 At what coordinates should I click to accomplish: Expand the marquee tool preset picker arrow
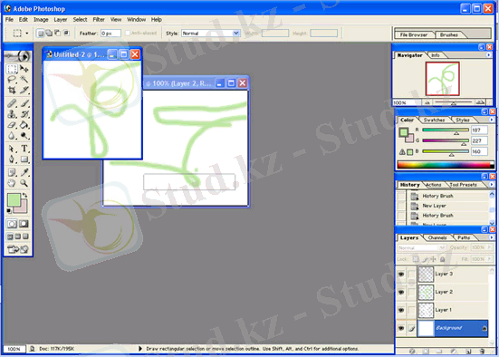click(x=27, y=34)
